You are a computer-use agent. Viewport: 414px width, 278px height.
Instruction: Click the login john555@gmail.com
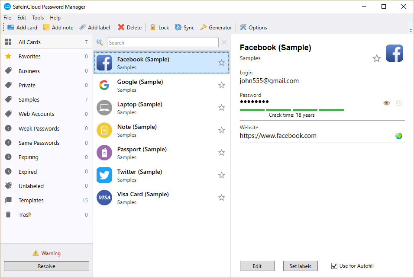click(x=269, y=81)
